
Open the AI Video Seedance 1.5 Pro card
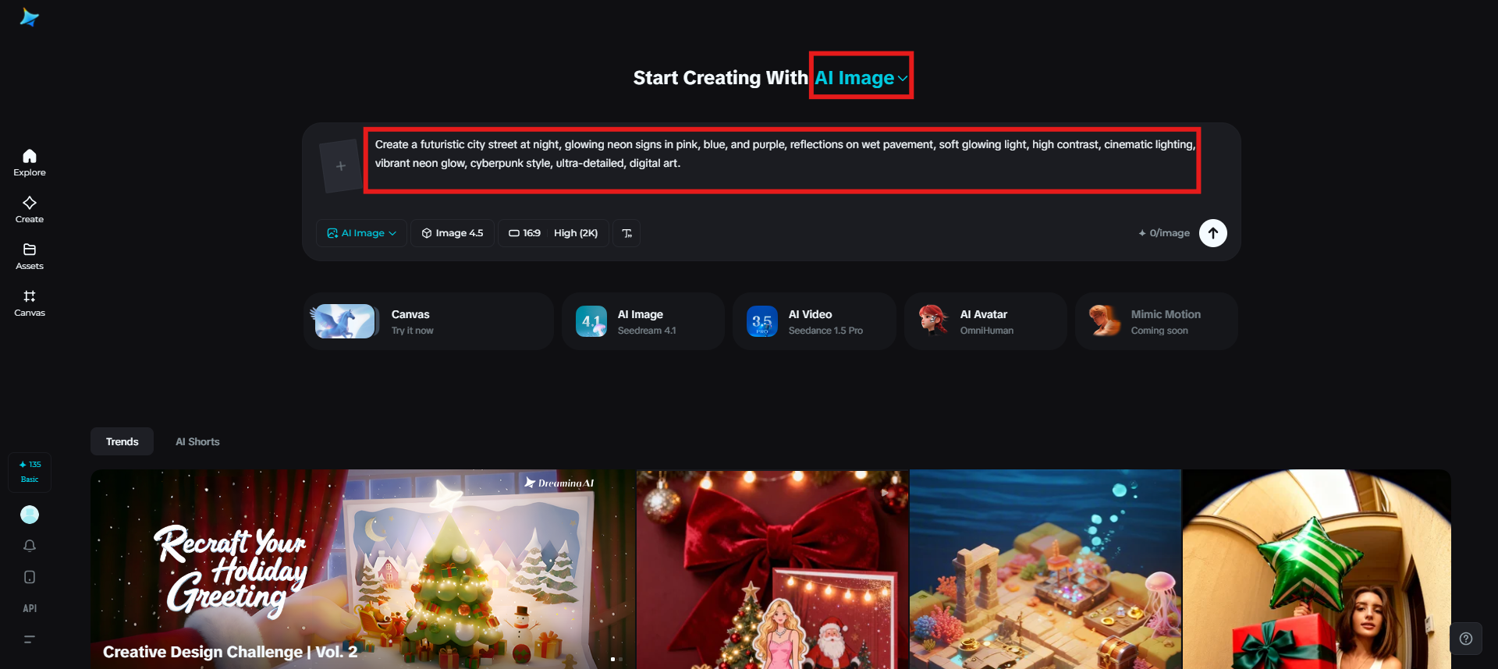(x=814, y=321)
